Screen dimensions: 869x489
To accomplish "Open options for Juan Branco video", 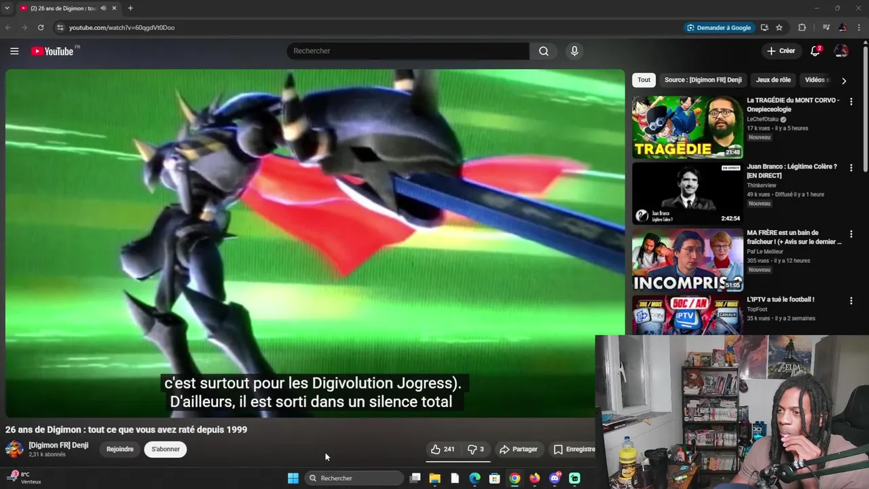I will (x=851, y=167).
